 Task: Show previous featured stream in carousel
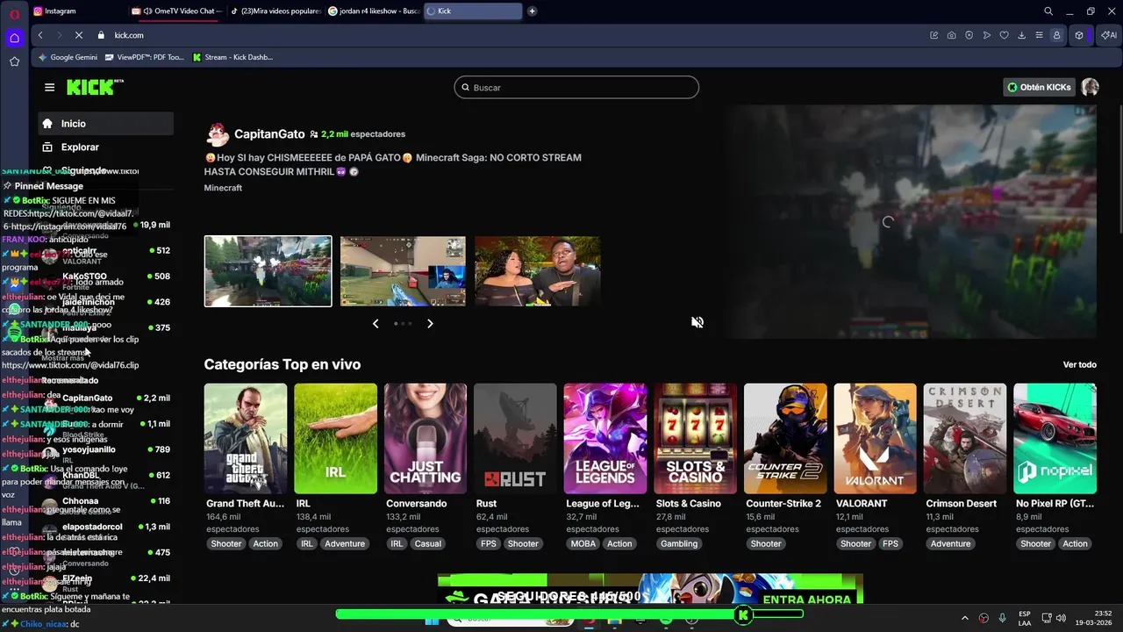point(376,324)
